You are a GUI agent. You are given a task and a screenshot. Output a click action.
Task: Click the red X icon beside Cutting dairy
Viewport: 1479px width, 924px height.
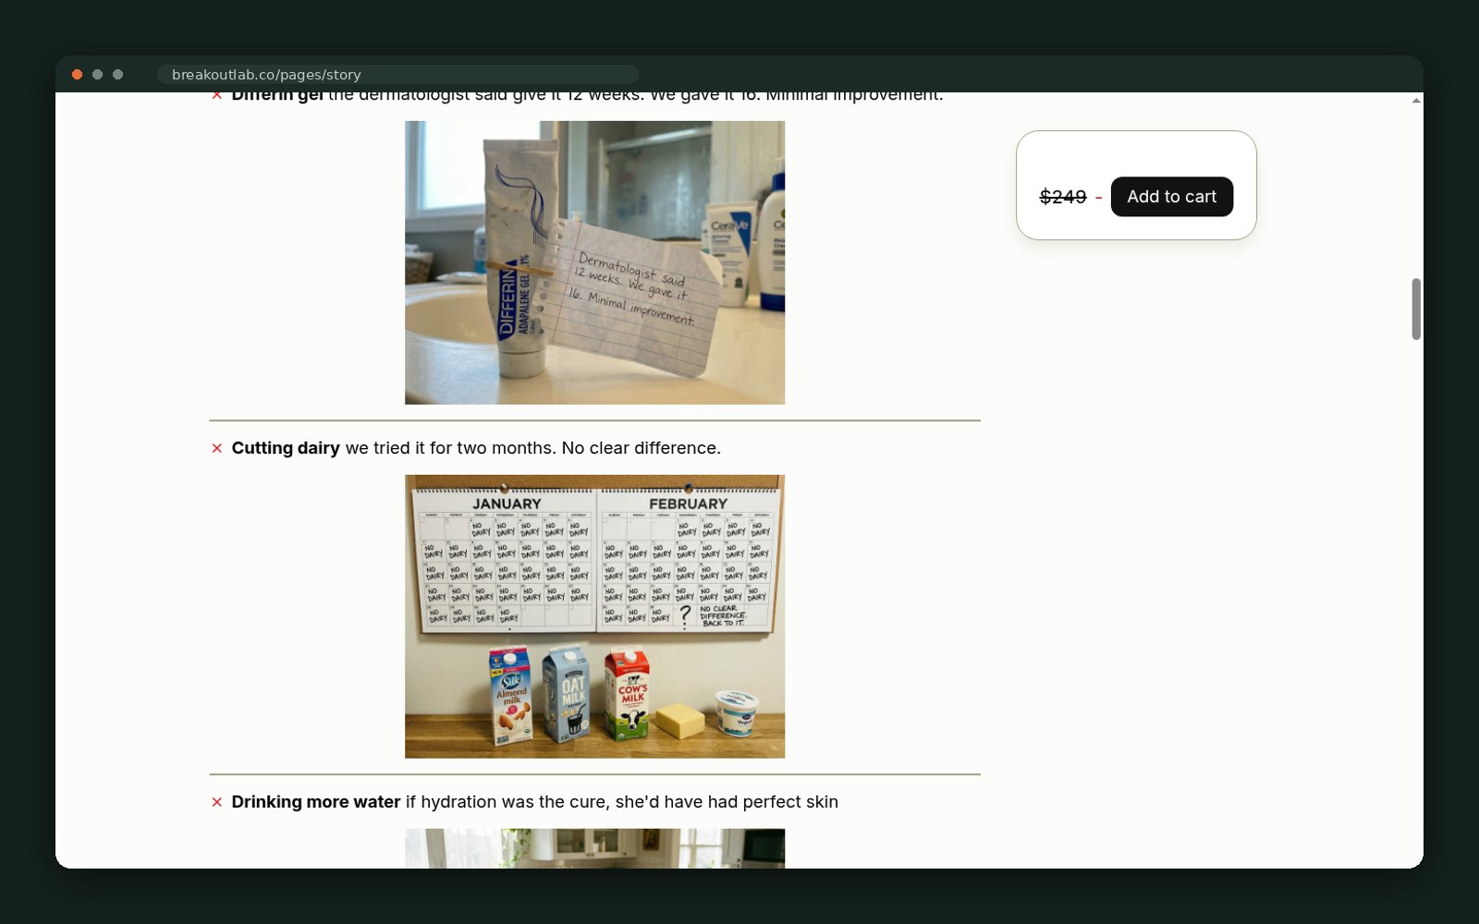(x=217, y=448)
